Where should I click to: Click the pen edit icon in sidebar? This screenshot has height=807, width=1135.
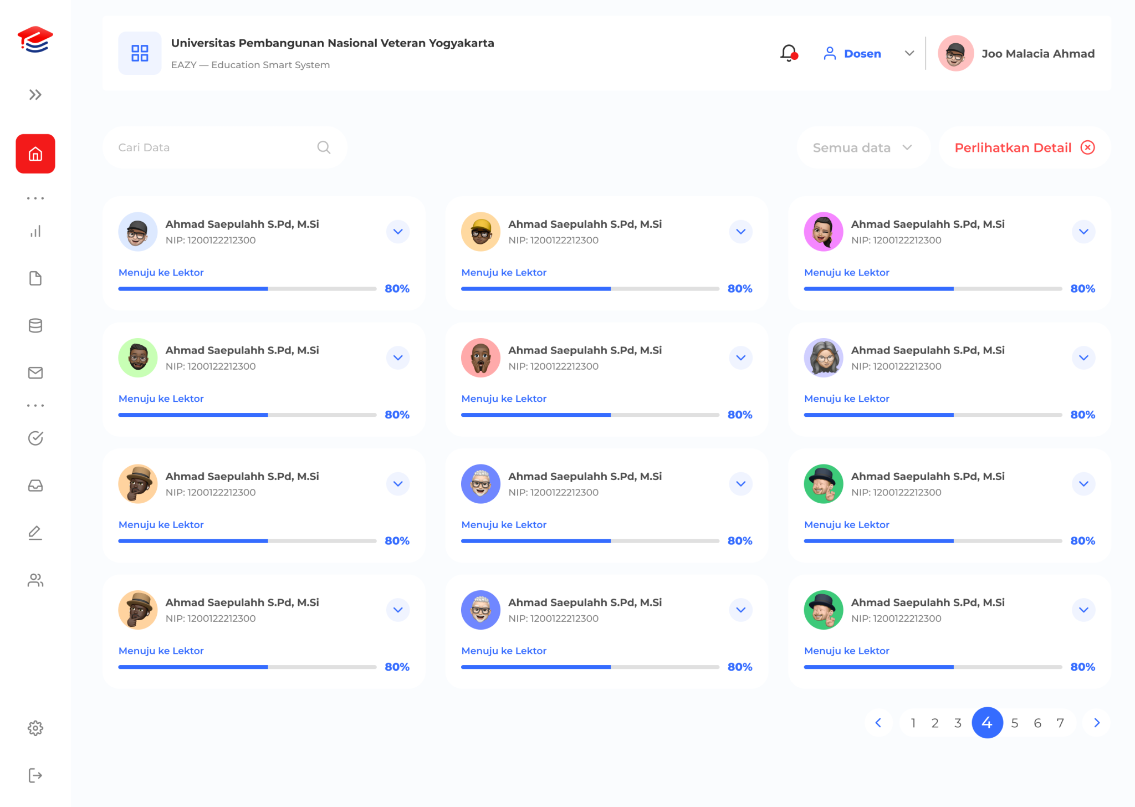[35, 532]
